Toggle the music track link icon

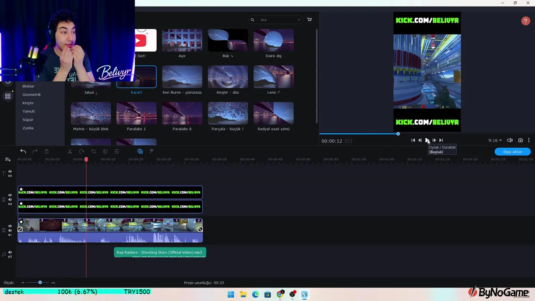point(10,256)
